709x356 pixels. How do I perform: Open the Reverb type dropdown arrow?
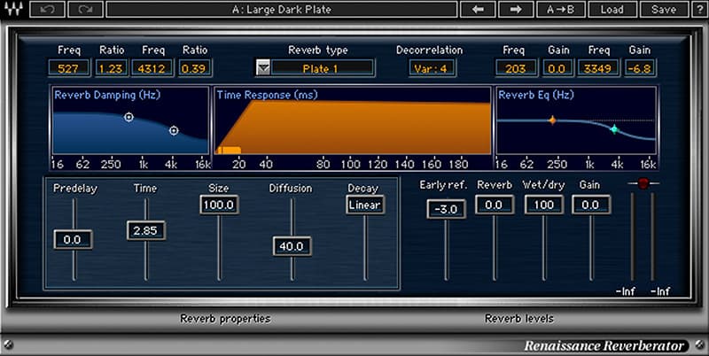pos(263,68)
